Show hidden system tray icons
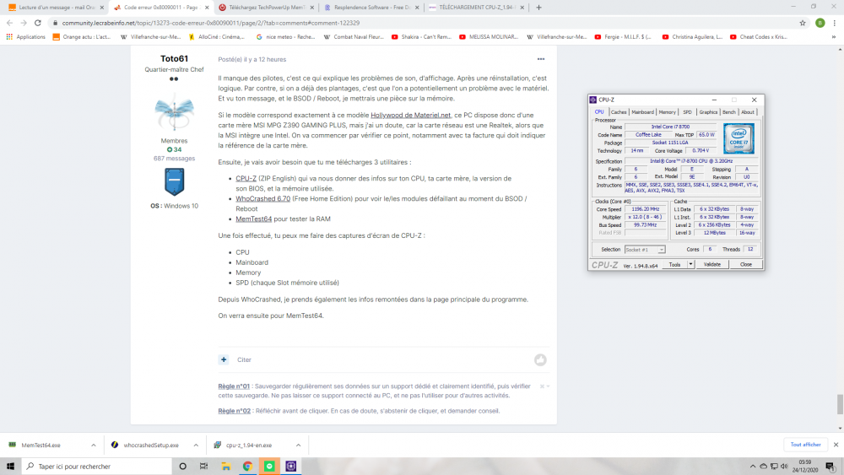This screenshot has width=844, height=475. [753, 466]
